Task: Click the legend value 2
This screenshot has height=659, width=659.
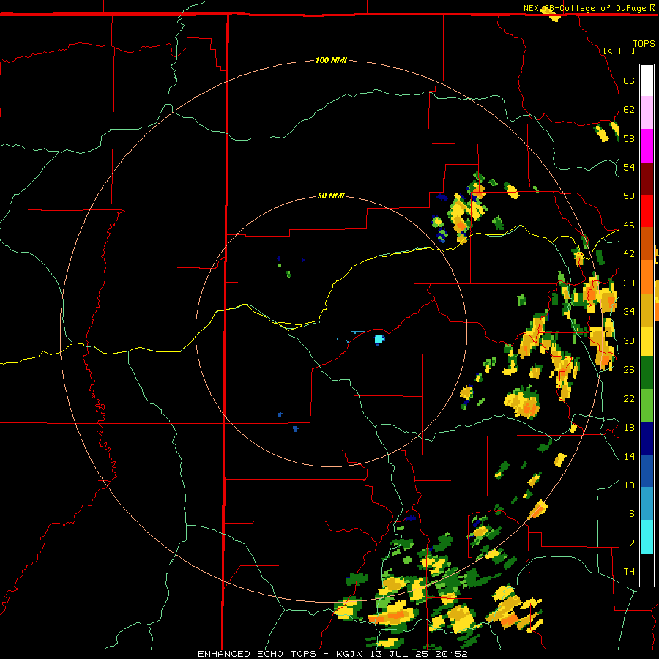Action: (631, 543)
